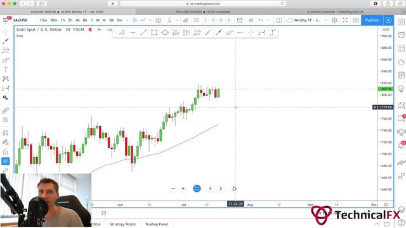Reset the chart view
The image size is (406, 228).
234,189
